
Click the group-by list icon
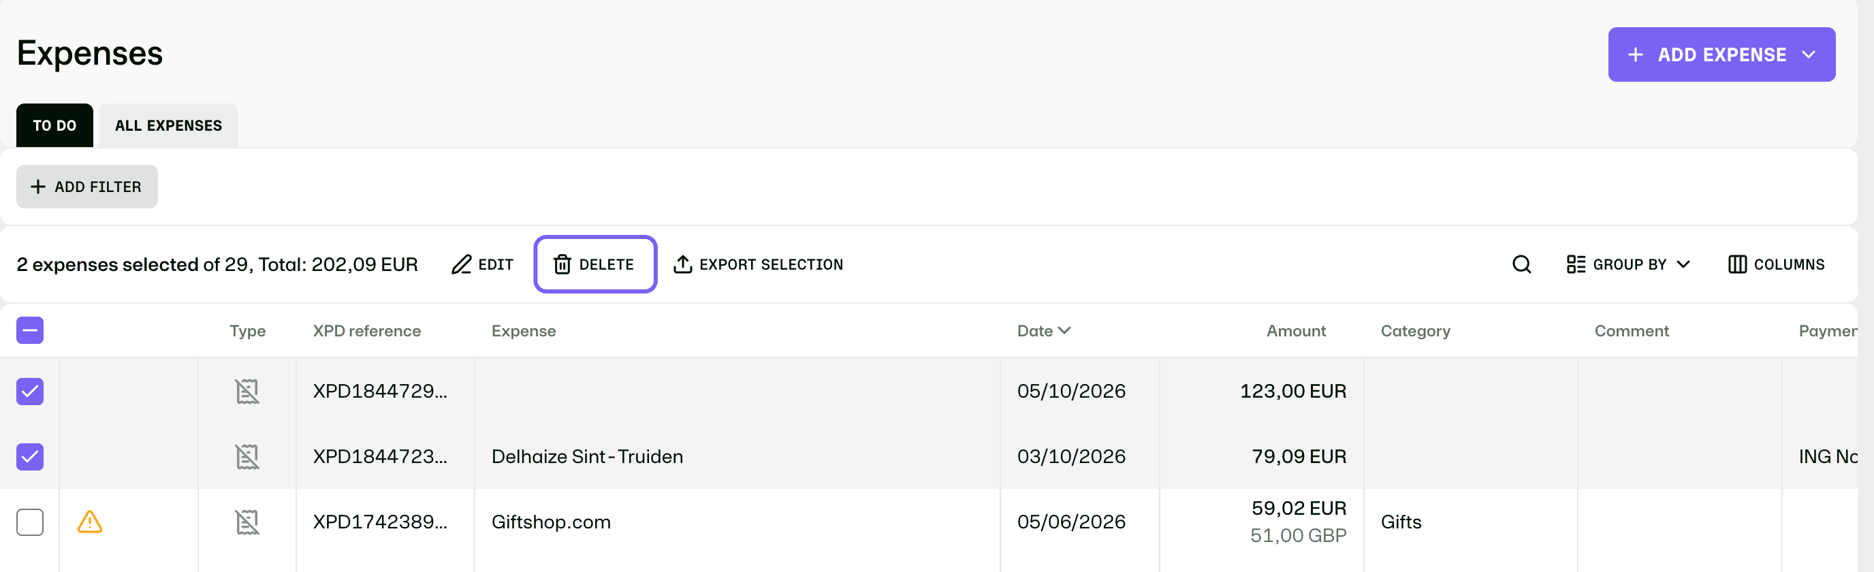coord(1576,264)
